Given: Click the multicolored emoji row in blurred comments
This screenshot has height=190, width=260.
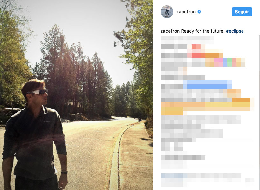Looking at the screenshot, I should click(x=225, y=62).
